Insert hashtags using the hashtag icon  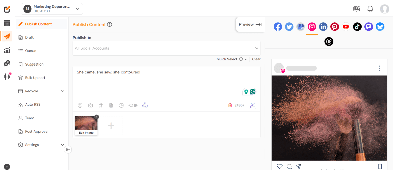[101, 105]
